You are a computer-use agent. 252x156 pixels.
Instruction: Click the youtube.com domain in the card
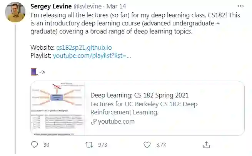(x=116, y=122)
